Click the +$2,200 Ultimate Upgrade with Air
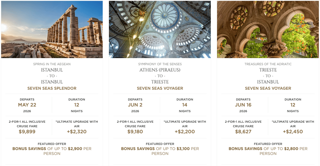Image resolution: width=320 pixels, height=166 pixels. click(185, 131)
